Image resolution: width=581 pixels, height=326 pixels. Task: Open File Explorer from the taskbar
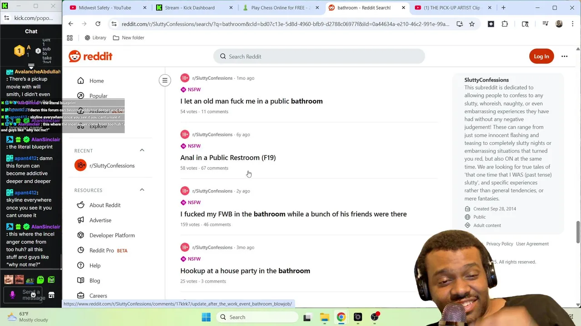[x=324, y=317]
